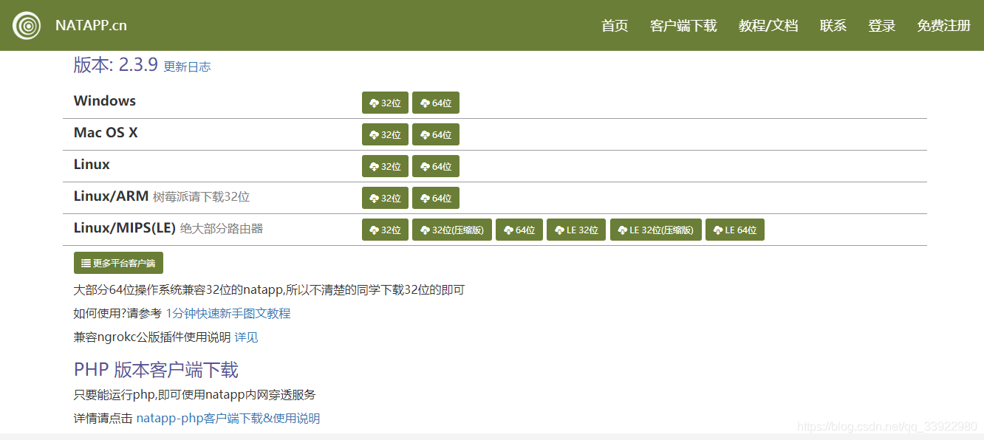Viewport: 984px width, 440px height.
Task: Download Linux/MIPS(LE) 64位 client
Action: 519,230
